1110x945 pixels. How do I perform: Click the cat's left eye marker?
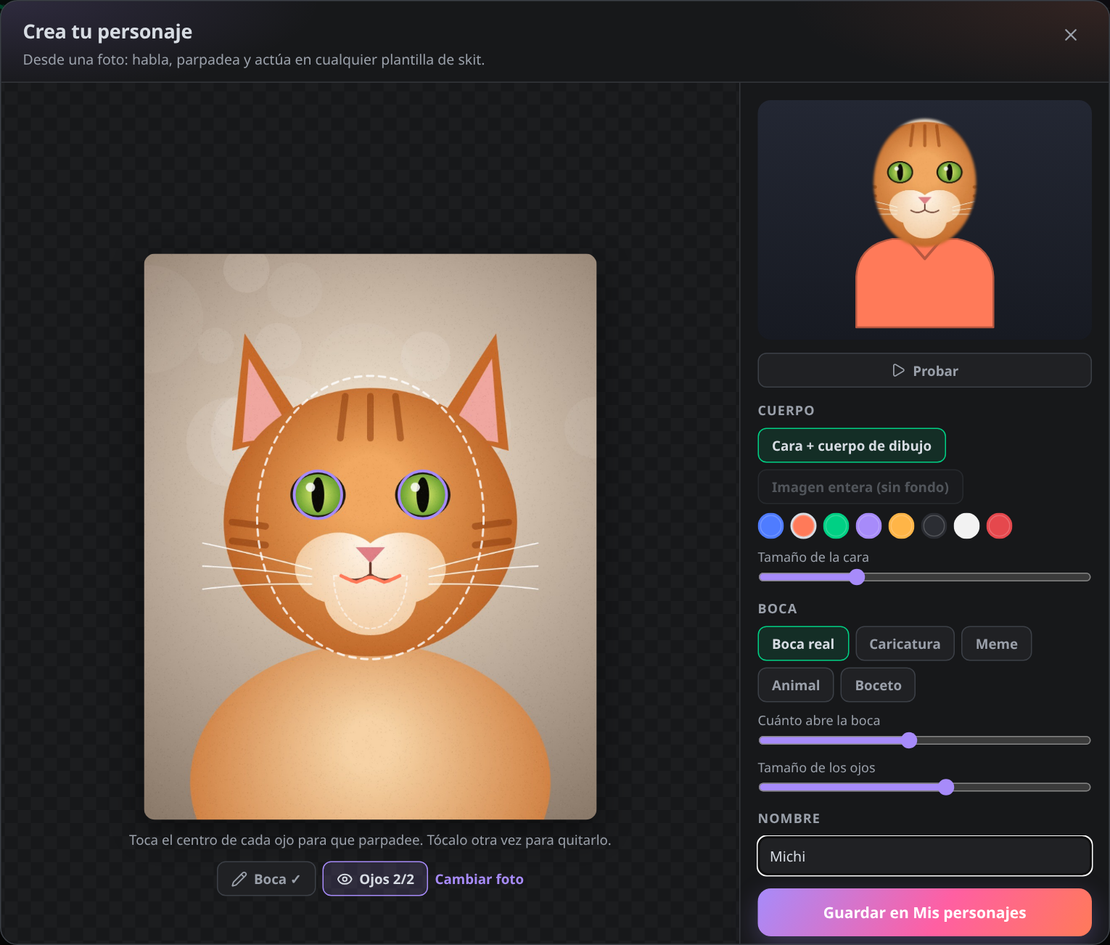coord(318,495)
